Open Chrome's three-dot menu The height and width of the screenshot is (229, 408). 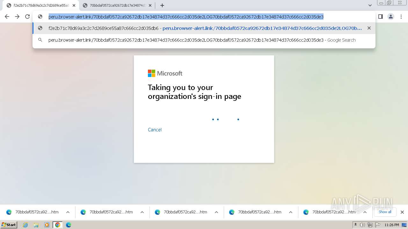(x=400, y=17)
